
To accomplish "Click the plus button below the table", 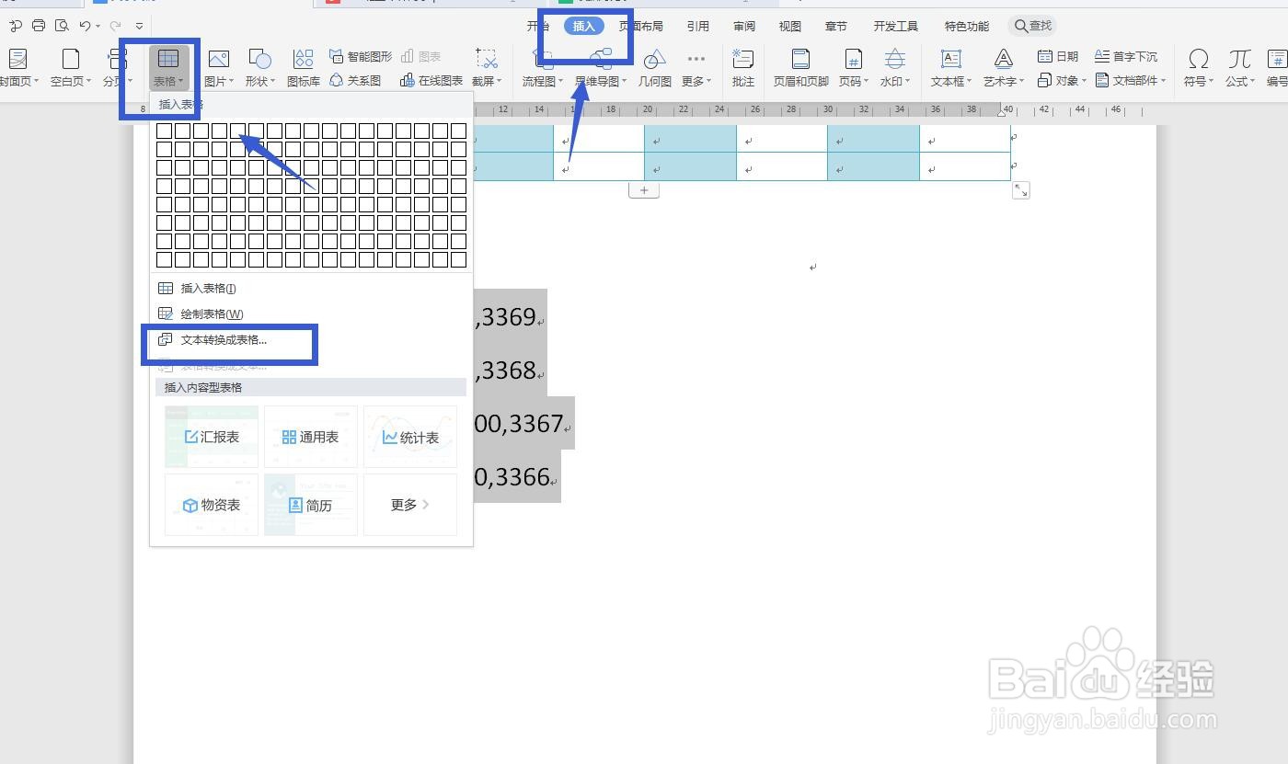I will pyautogui.click(x=644, y=190).
